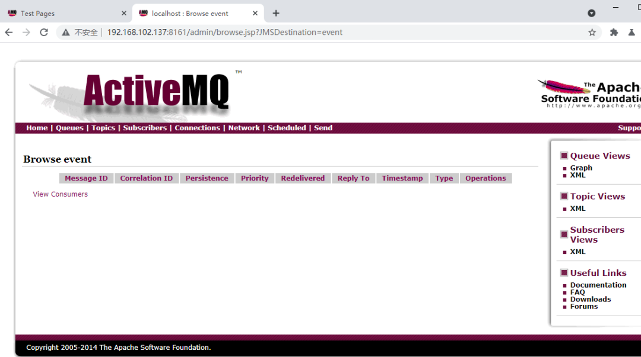Open the Documentation useful link
This screenshot has height=357, width=641.
coord(598,285)
